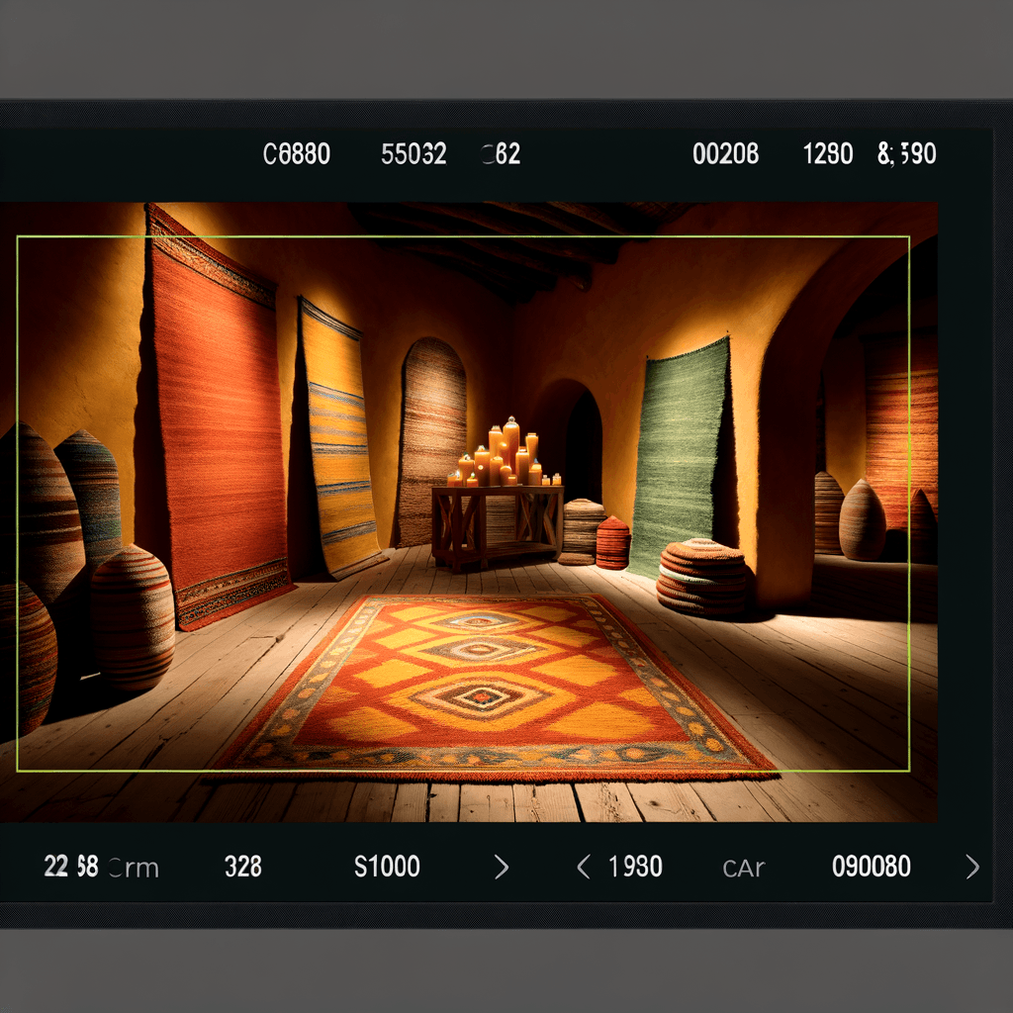The width and height of the screenshot is (1013, 1013).
Task: Select the 1280 value in top bar
Action: pos(828,154)
